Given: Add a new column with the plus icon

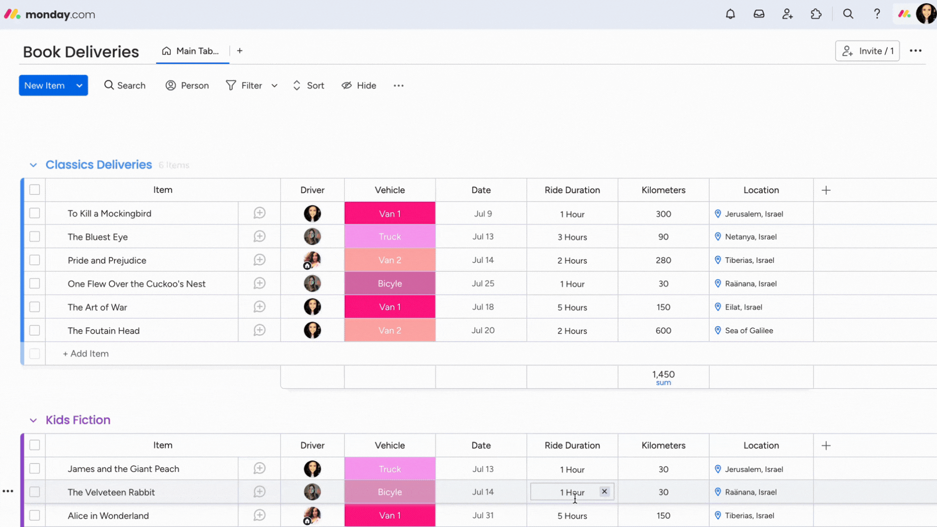Looking at the screenshot, I should tap(826, 190).
